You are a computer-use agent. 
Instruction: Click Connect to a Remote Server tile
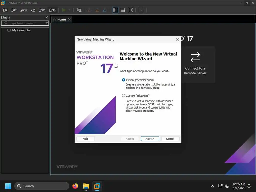click(x=195, y=64)
